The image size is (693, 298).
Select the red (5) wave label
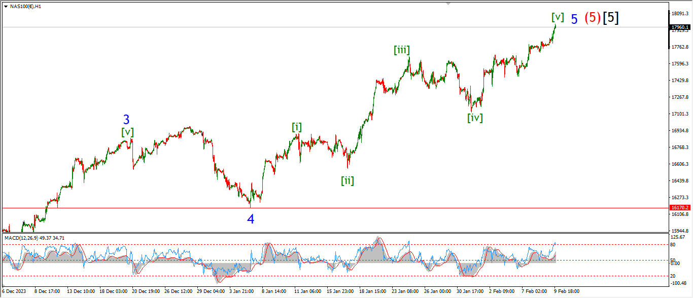click(593, 18)
